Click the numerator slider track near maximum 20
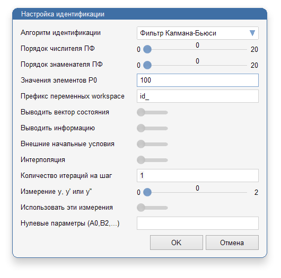281x278 pixels. click(x=244, y=49)
